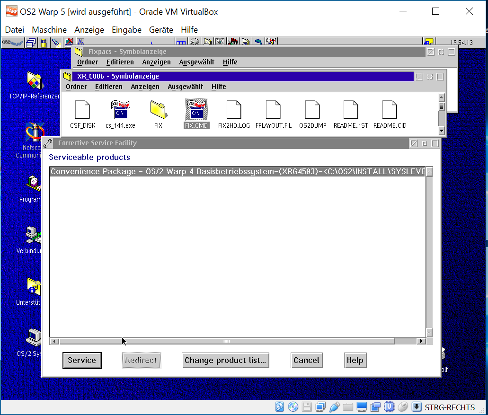Viewport: 488px width, 415px height.
Task: Click the flashlight find icon in WarpCenter
Action: (x=56, y=43)
